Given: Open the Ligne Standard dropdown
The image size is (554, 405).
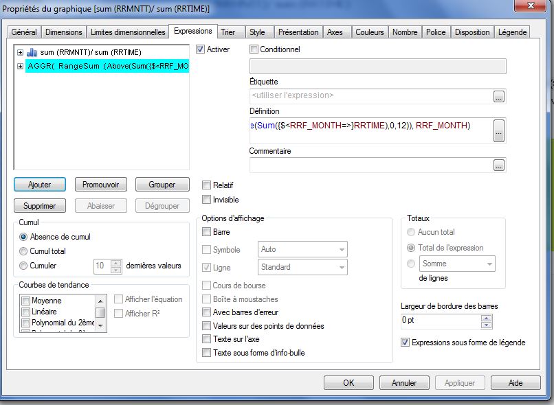Looking at the screenshot, I should click(303, 267).
